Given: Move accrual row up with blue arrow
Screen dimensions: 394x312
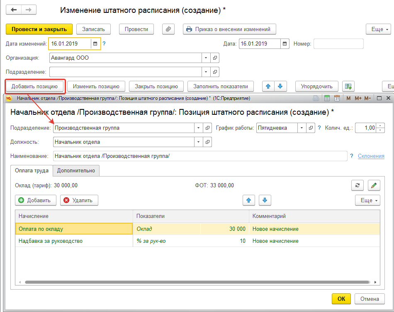Looking at the screenshot, I should [249, 200].
